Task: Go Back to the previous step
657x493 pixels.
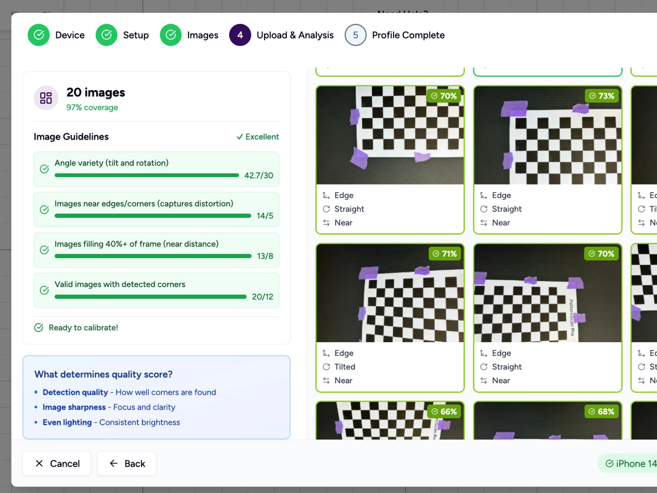Action: (x=126, y=463)
